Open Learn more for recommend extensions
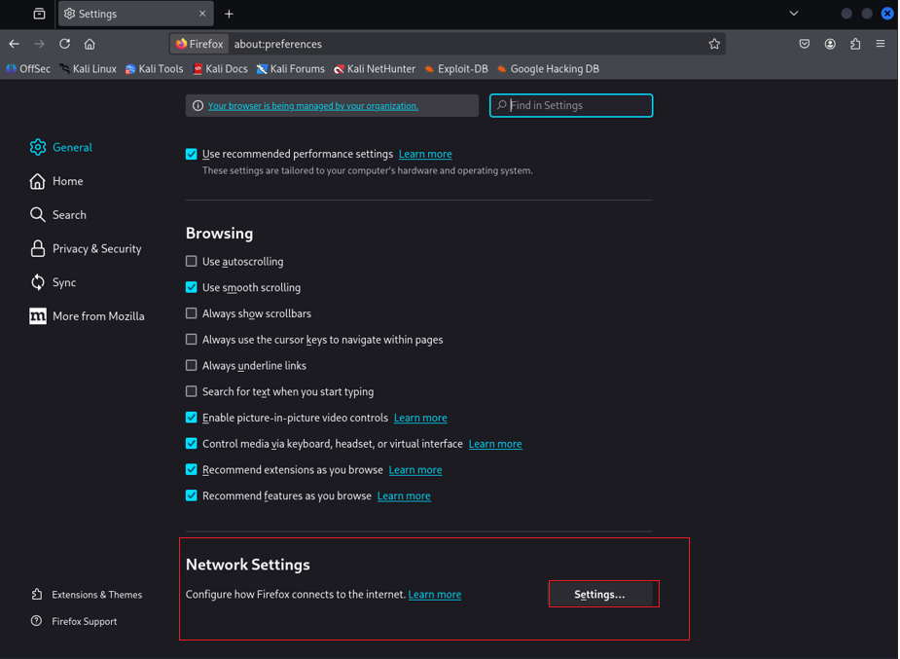 (x=415, y=470)
